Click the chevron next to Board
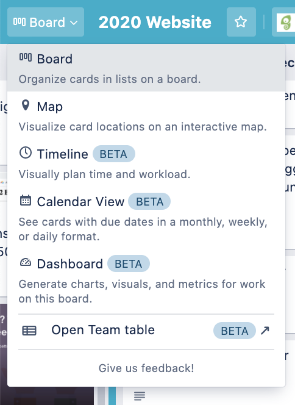The width and height of the screenshot is (295, 405). (x=74, y=23)
